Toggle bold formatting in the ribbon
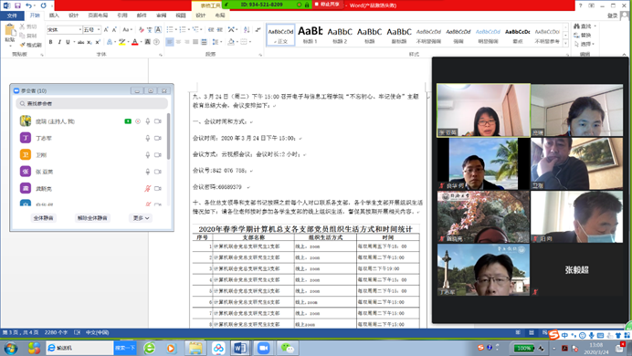This screenshot has height=356, width=632. (x=51, y=42)
